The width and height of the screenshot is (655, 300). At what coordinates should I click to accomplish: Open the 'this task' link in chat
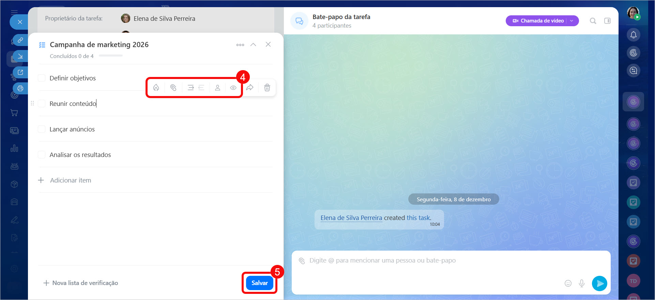pyautogui.click(x=418, y=218)
